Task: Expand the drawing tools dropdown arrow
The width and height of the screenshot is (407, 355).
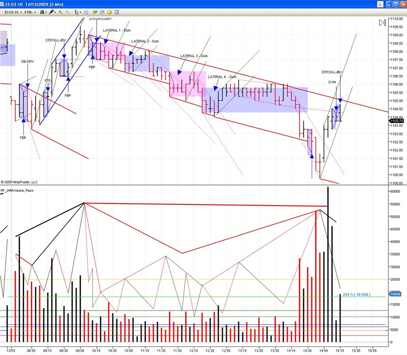Action: click(x=55, y=12)
